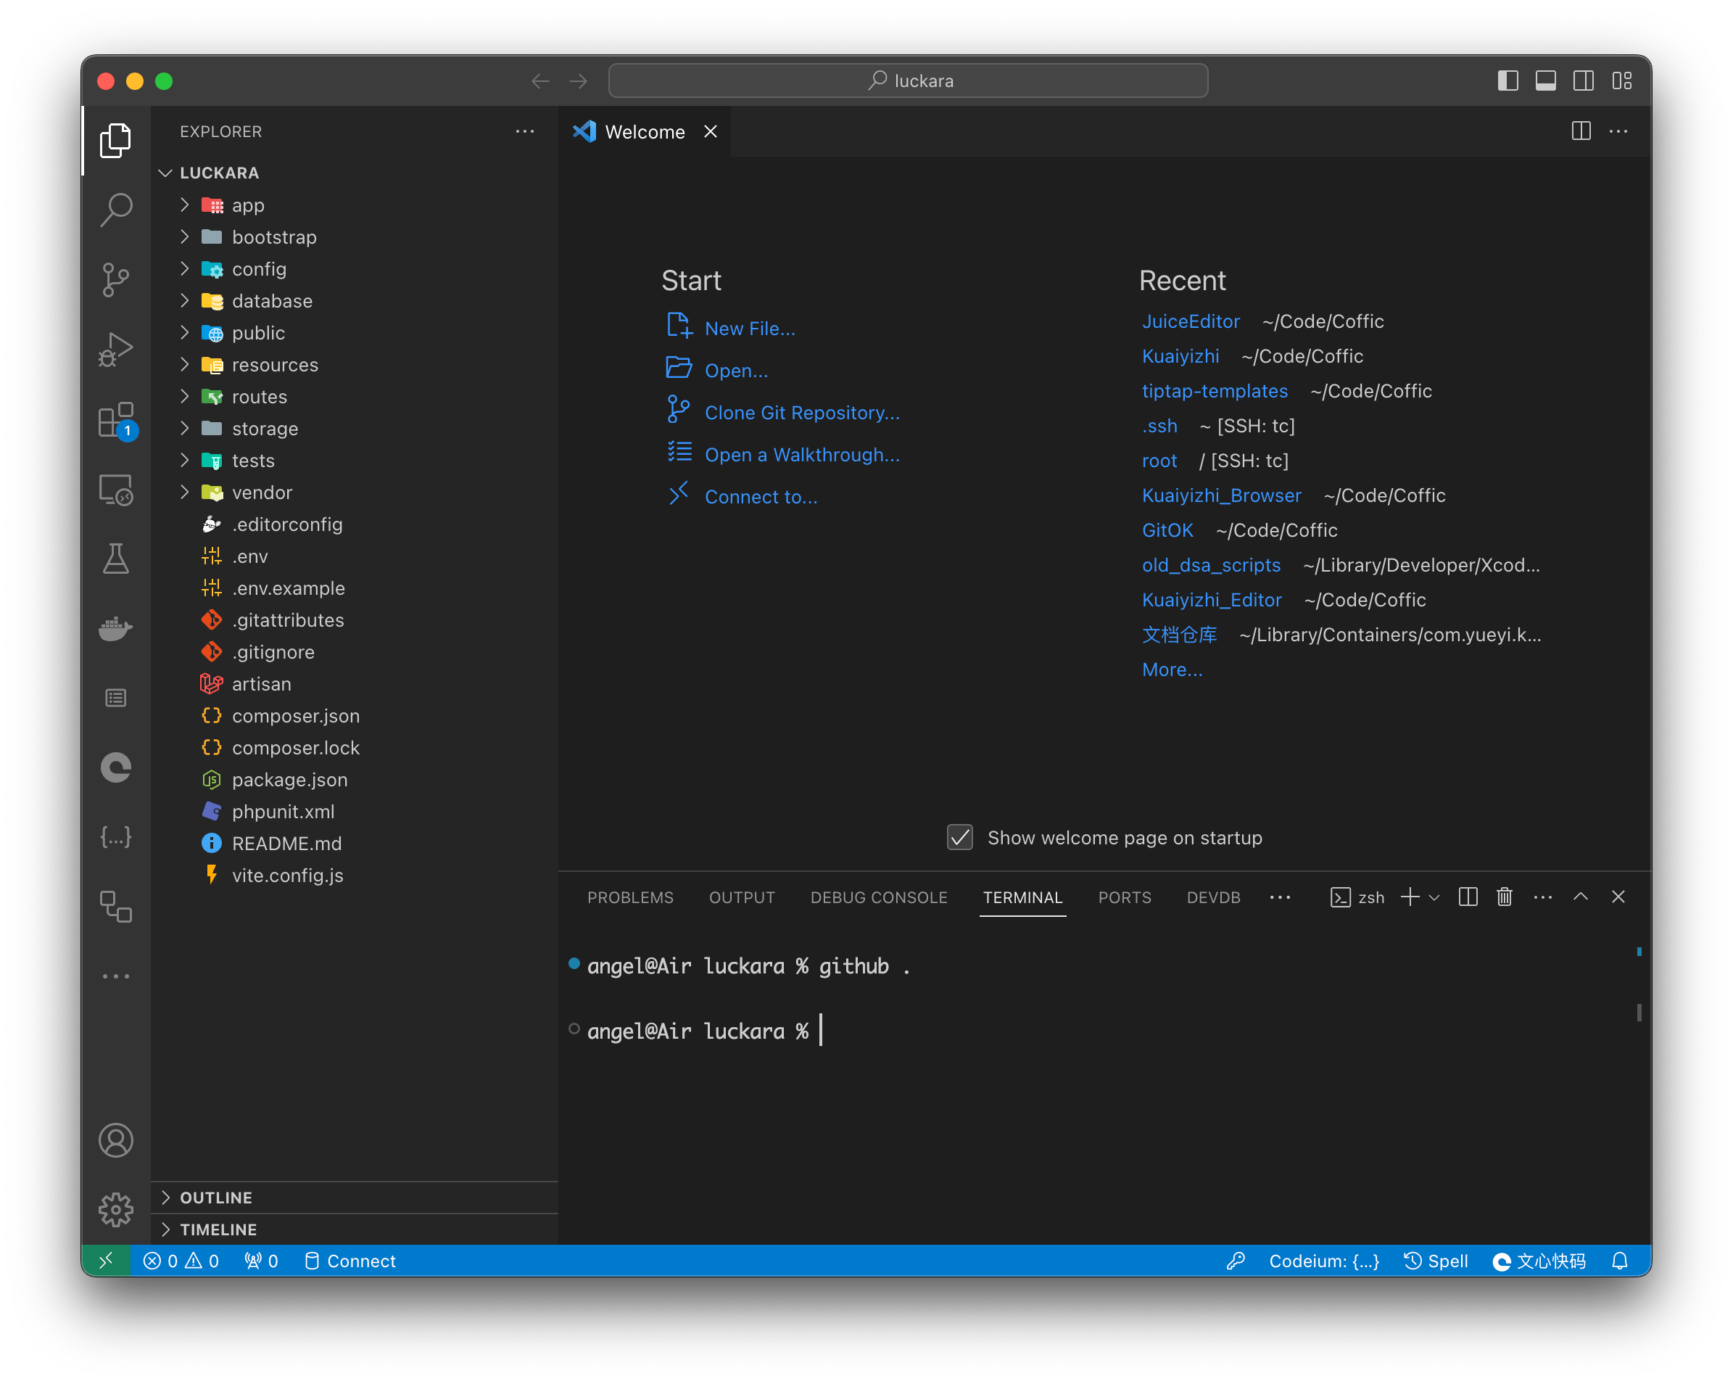The image size is (1733, 1384).
Task: Kill terminal with trash icon
Action: coord(1504,897)
